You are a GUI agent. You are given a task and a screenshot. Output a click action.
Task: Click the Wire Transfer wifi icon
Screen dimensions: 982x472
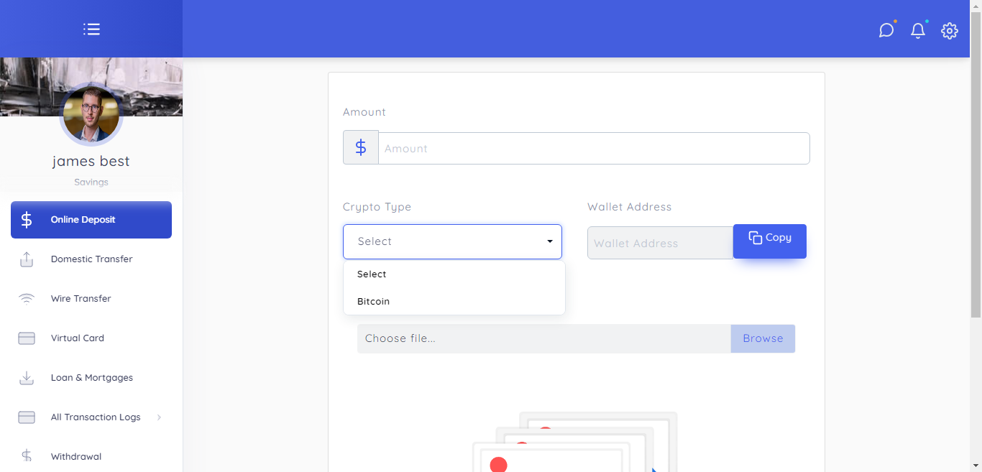[x=27, y=299]
